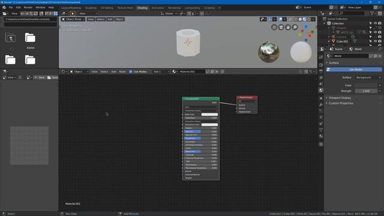The height and width of the screenshot is (216, 384).
Task: Expand the Collection tree item in outliner
Action: coord(325,23)
